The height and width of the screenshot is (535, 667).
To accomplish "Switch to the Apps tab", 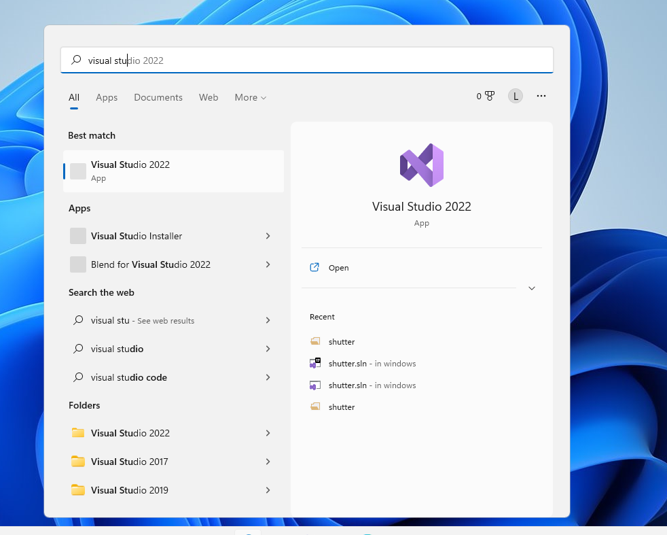I will click(x=107, y=97).
